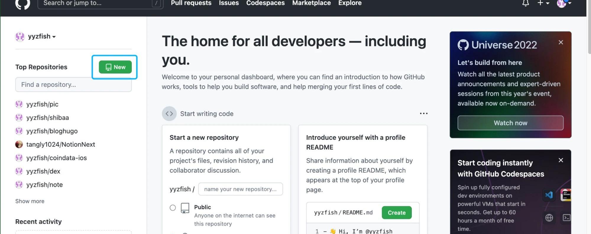Image resolution: width=591 pixels, height=234 pixels.
Task: Click the code brackets icon
Action: (169, 114)
